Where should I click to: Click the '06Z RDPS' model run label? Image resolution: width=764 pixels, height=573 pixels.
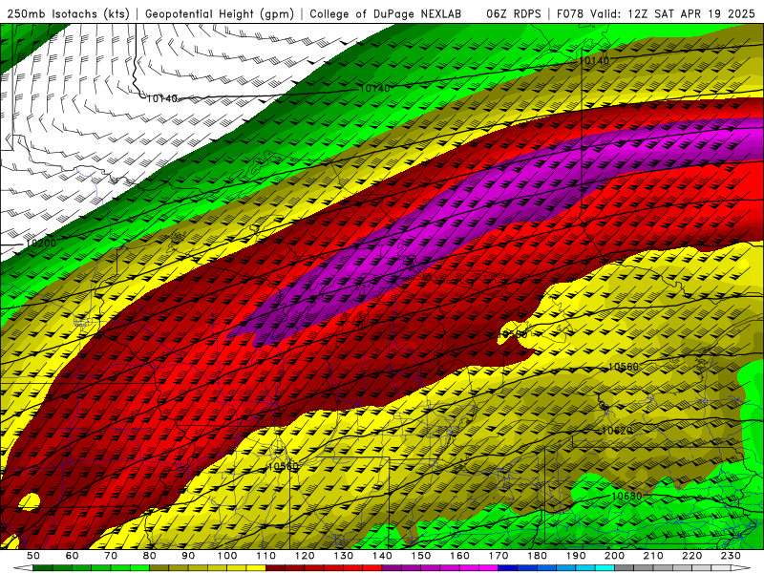click(514, 14)
